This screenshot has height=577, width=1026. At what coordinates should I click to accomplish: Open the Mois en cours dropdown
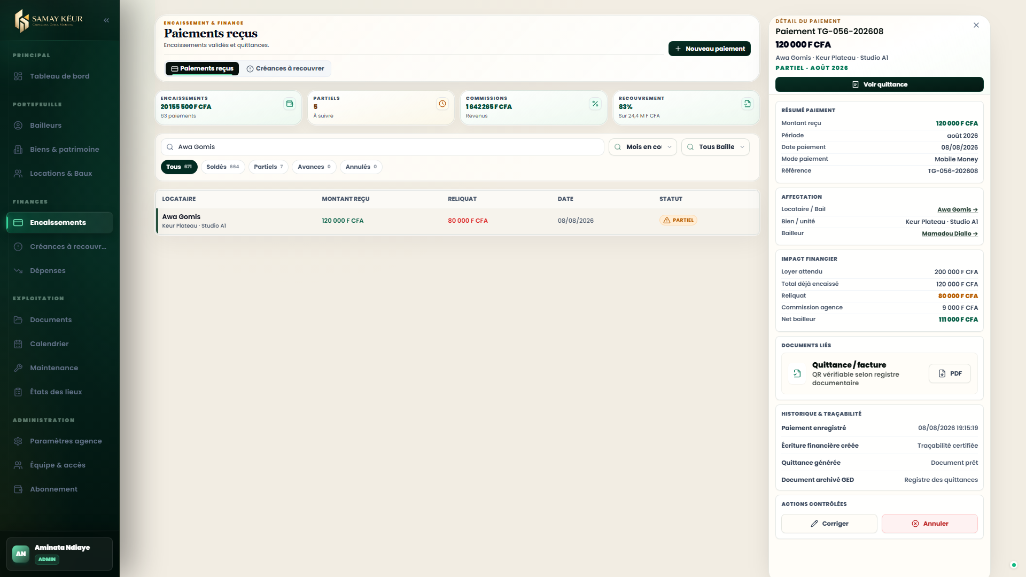tap(643, 147)
